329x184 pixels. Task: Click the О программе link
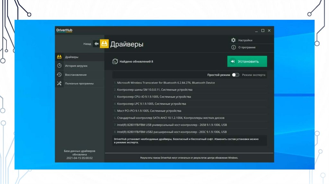(x=247, y=47)
